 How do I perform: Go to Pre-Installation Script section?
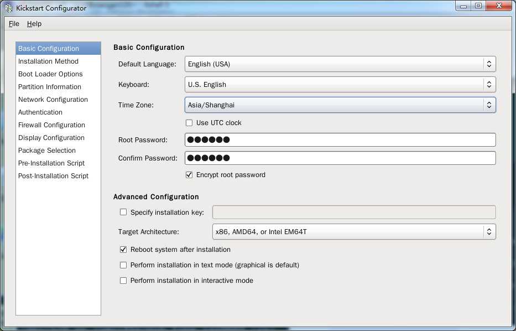pos(58,163)
